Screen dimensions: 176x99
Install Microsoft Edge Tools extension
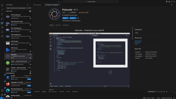29,92
